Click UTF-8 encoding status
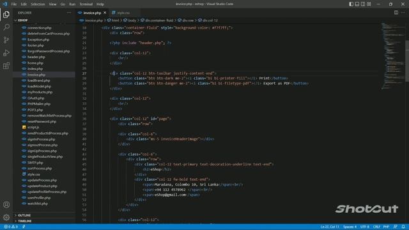 [365, 227]
